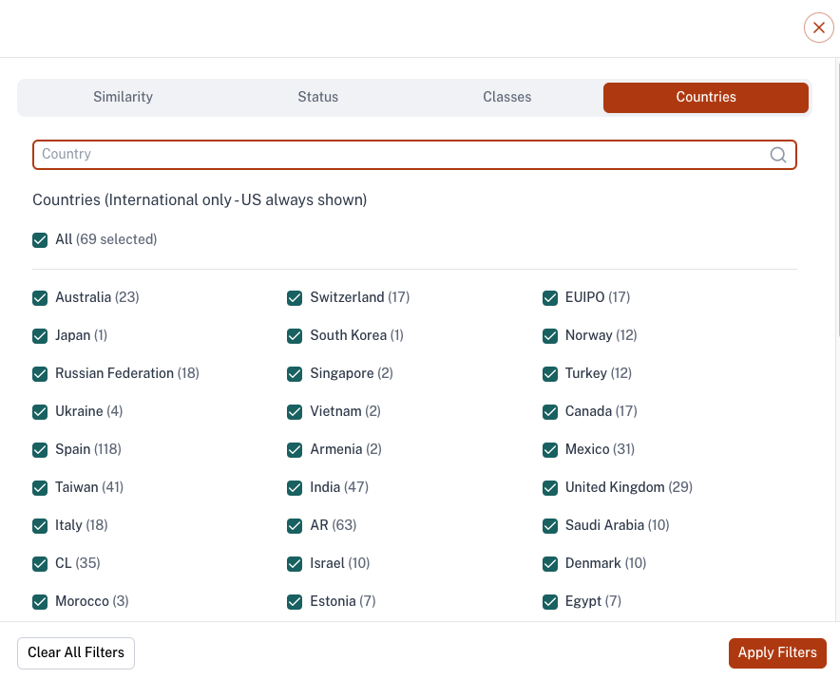Uncheck Turkey (12)
Viewport: 840px width, 679px height.
(x=550, y=374)
